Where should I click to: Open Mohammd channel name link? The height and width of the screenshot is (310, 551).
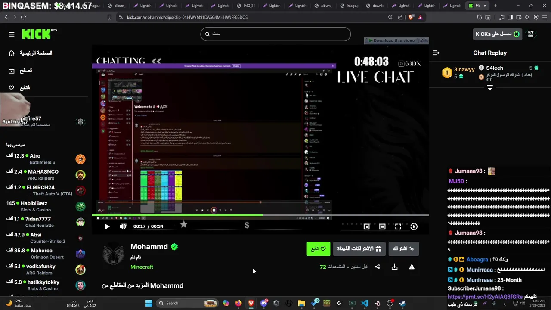(x=149, y=247)
